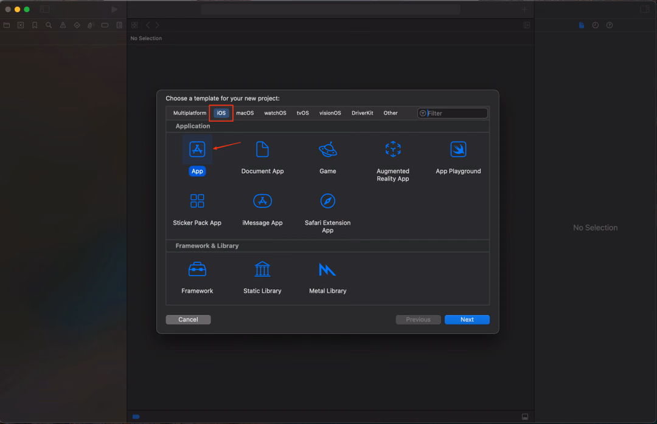The image size is (657, 424).
Task: Click the Cancel button
Action: 188,320
